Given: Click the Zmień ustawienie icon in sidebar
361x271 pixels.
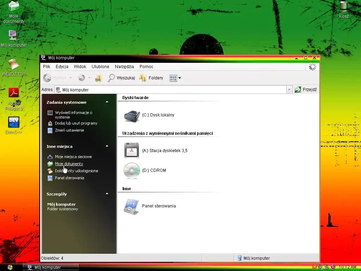Looking at the screenshot, I should pyautogui.click(x=50, y=131).
